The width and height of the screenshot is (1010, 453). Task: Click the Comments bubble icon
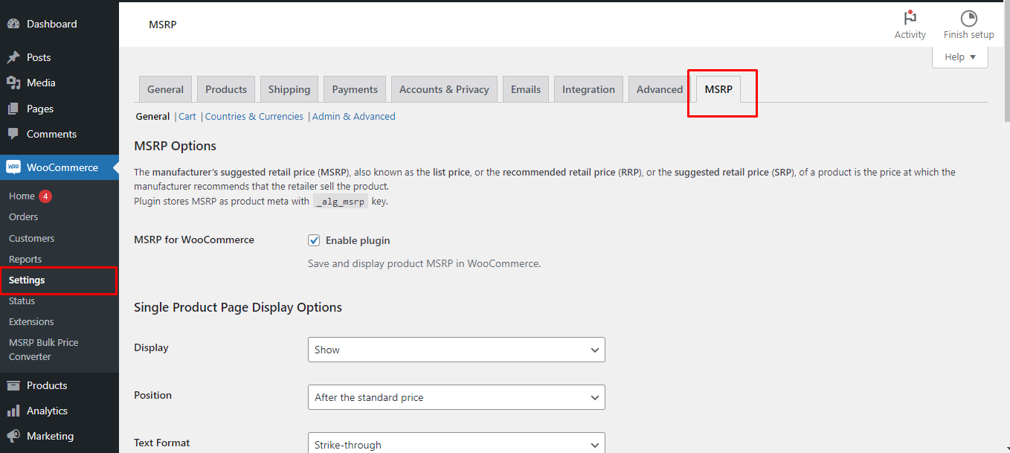click(x=13, y=134)
